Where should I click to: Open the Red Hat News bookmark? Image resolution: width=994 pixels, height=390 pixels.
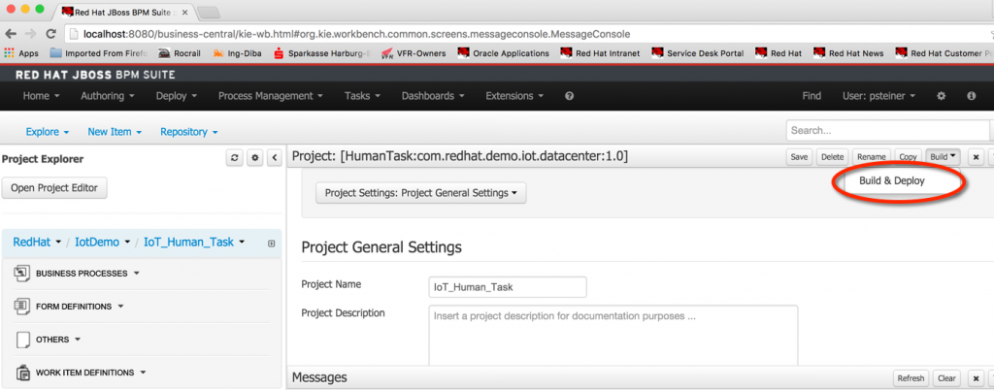[848, 53]
